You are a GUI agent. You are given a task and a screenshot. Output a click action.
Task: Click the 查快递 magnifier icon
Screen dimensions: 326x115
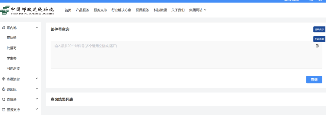[x=3, y=100]
